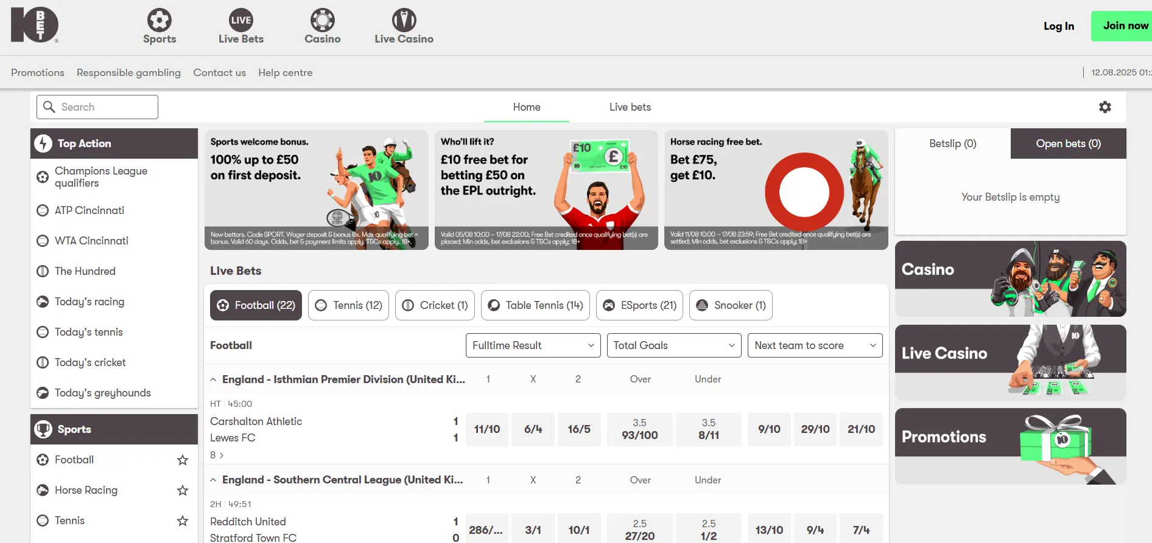Viewport: 1152px width, 543px height.
Task: Open the £10 free bet EPL banner
Action: [546, 190]
